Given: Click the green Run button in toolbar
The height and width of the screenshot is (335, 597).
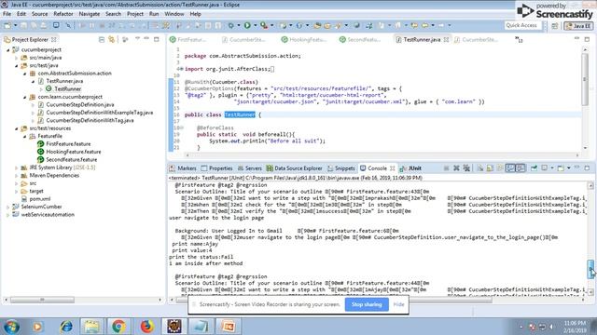Looking at the screenshot, I should (x=247, y=25).
